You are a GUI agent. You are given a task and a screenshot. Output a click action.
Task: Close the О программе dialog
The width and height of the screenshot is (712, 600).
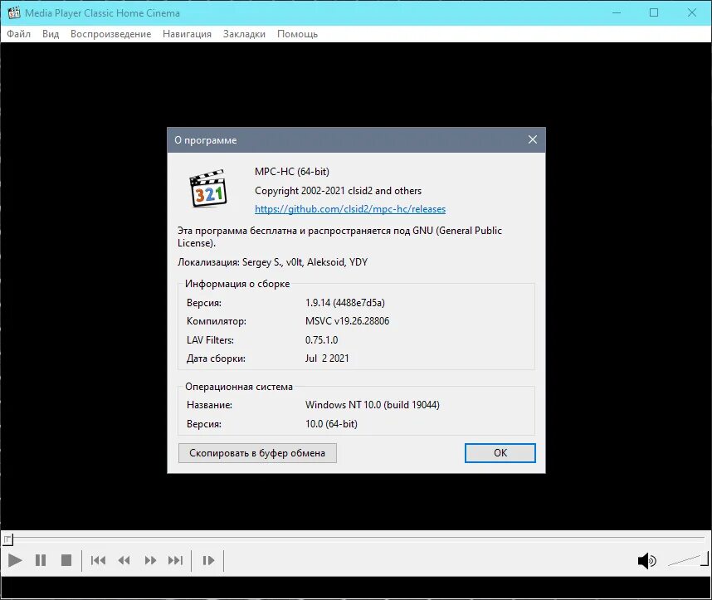533,140
